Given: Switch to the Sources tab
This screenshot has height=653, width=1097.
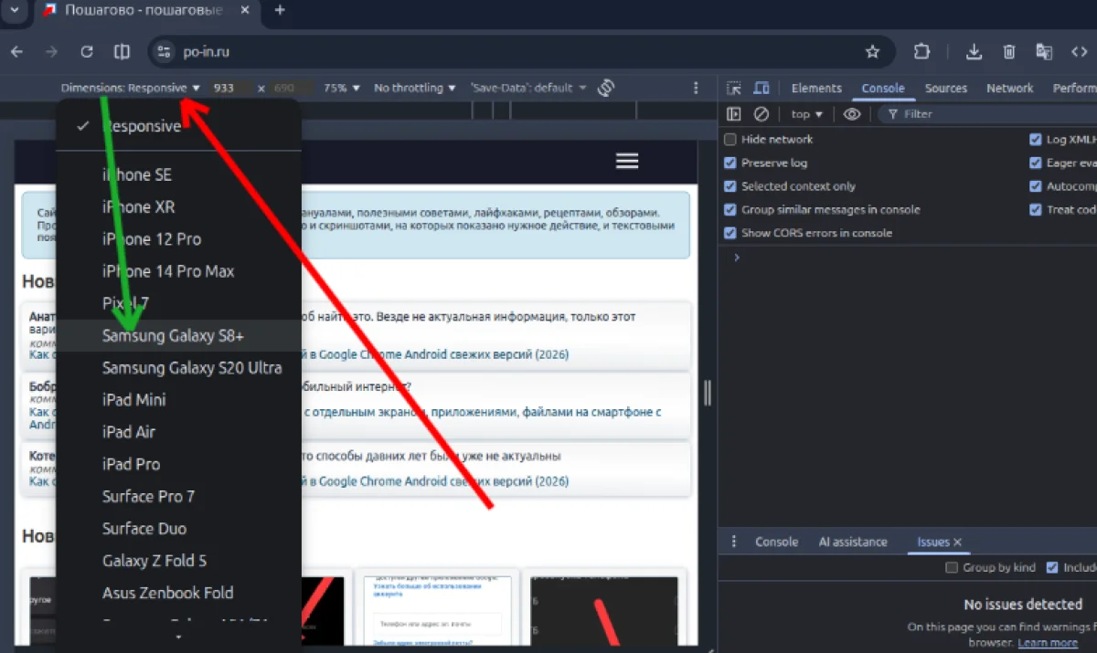Looking at the screenshot, I should 946,89.
